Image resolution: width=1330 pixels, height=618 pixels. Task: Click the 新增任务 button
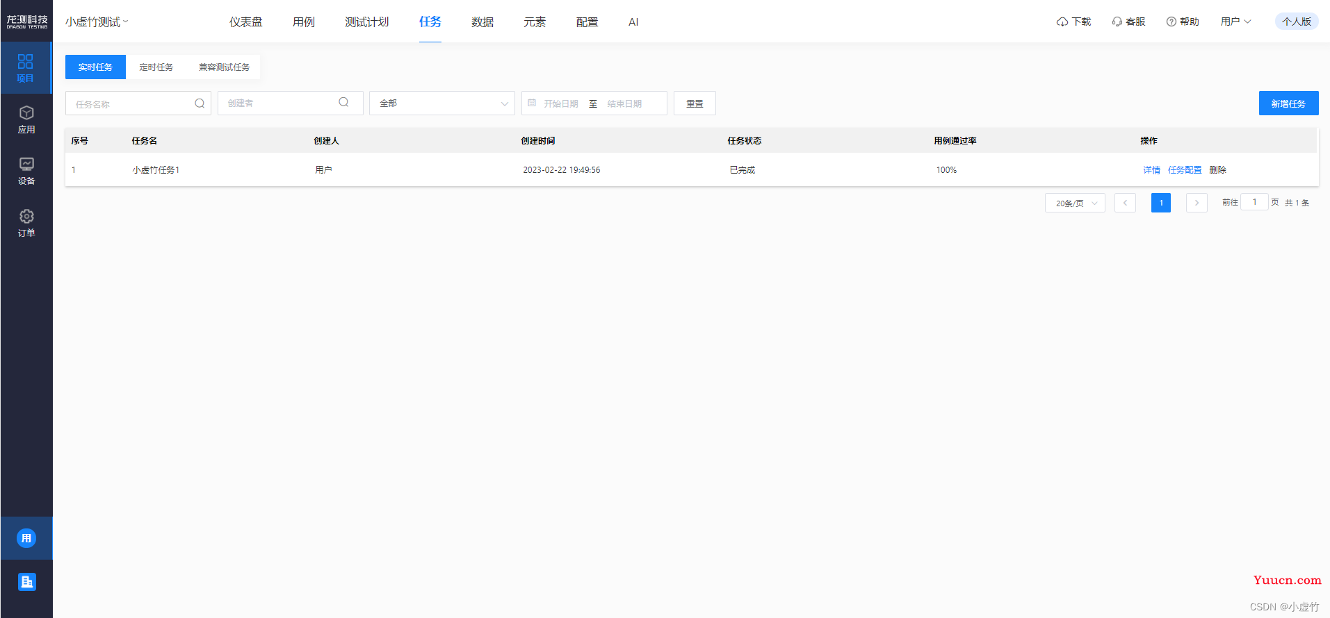(1288, 103)
